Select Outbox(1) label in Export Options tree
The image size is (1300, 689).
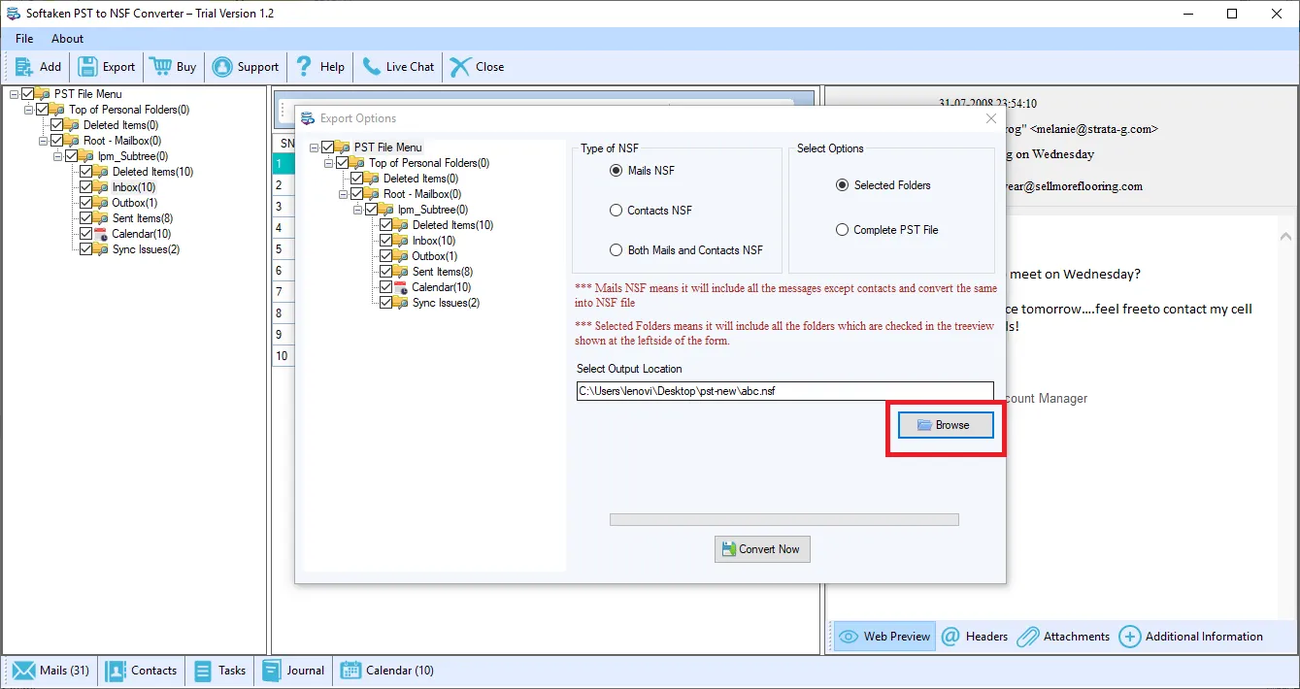tap(435, 256)
